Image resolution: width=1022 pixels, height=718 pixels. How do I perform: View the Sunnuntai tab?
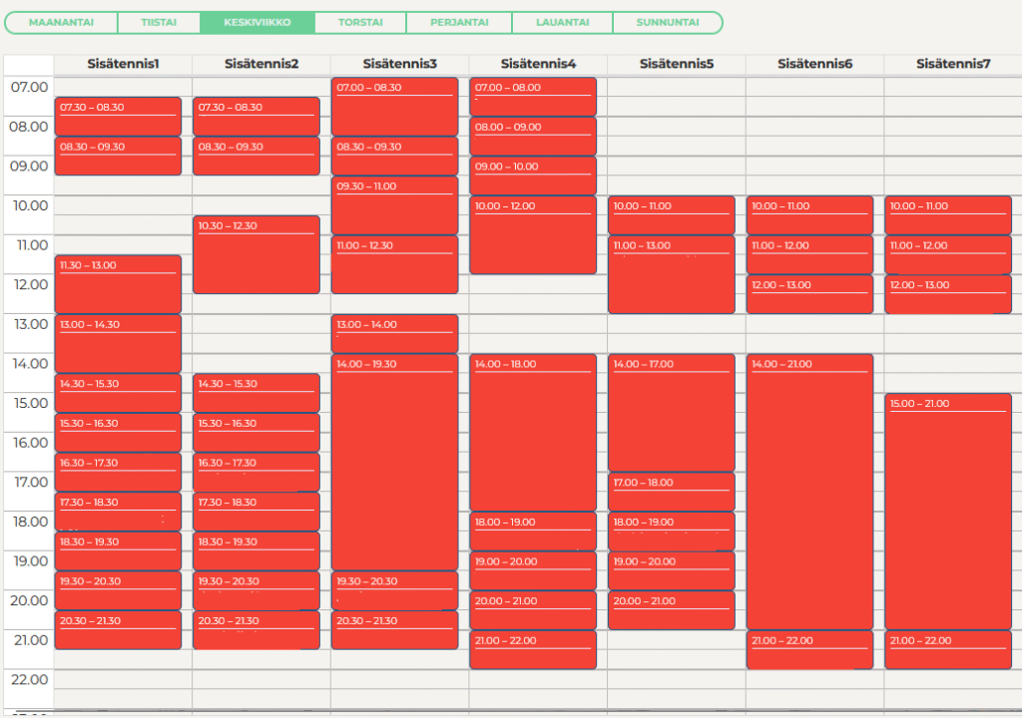point(667,22)
